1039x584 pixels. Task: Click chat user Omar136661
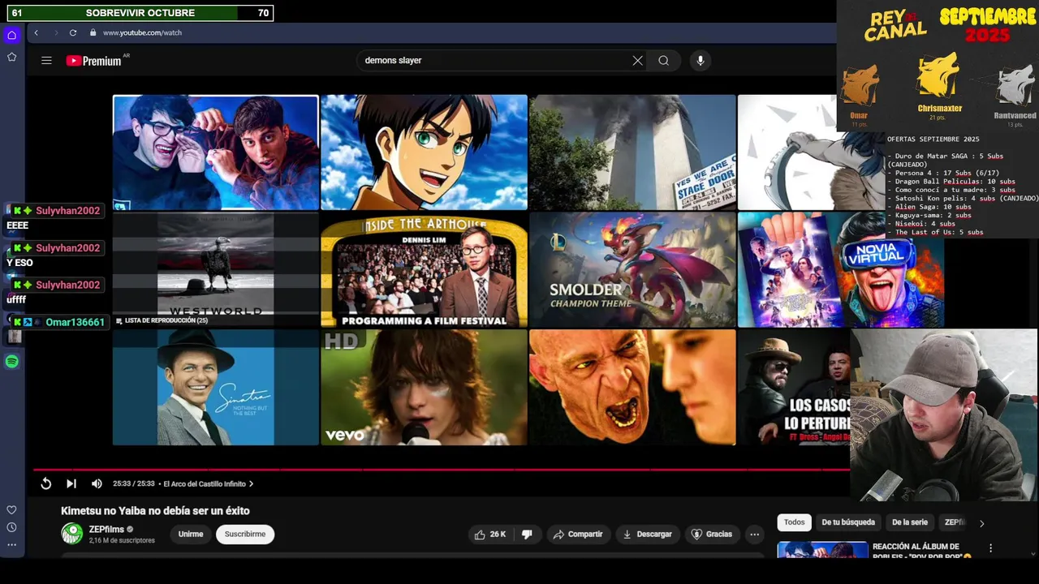[75, 322]
